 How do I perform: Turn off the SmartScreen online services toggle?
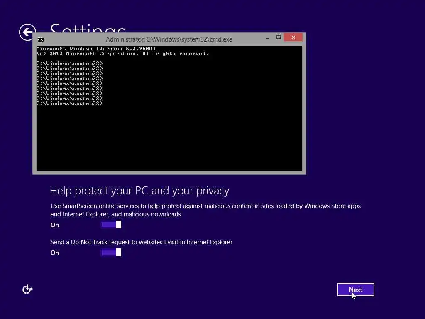[111, 225]
